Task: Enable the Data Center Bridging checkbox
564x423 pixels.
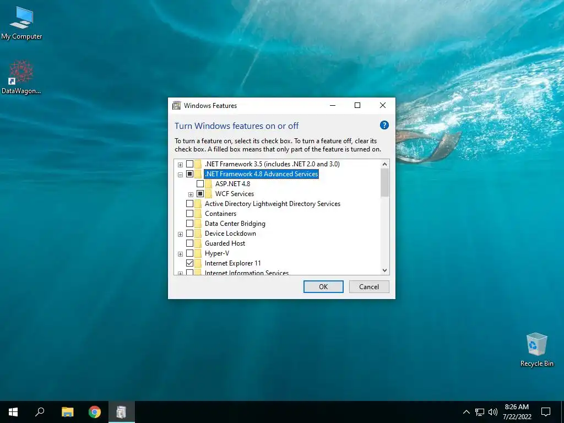Action: point(189,224)
